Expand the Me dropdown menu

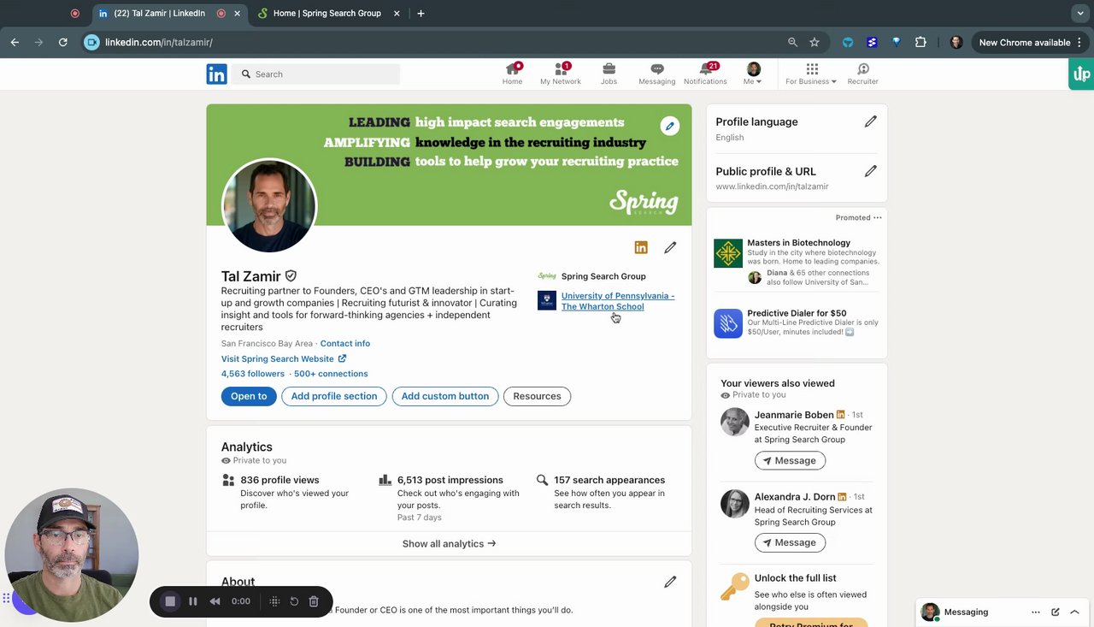tap(753, 74)
